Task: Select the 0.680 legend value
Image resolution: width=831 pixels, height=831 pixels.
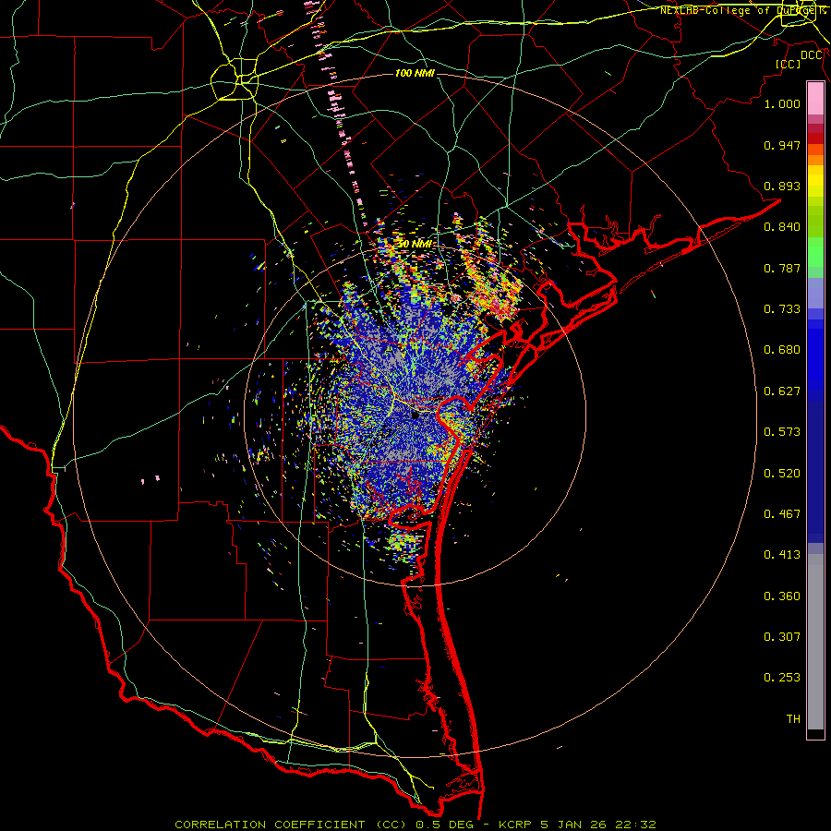Action: click(x=782, y=350)
